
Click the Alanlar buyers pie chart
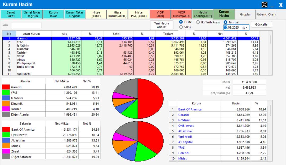(x=138, y=99)
